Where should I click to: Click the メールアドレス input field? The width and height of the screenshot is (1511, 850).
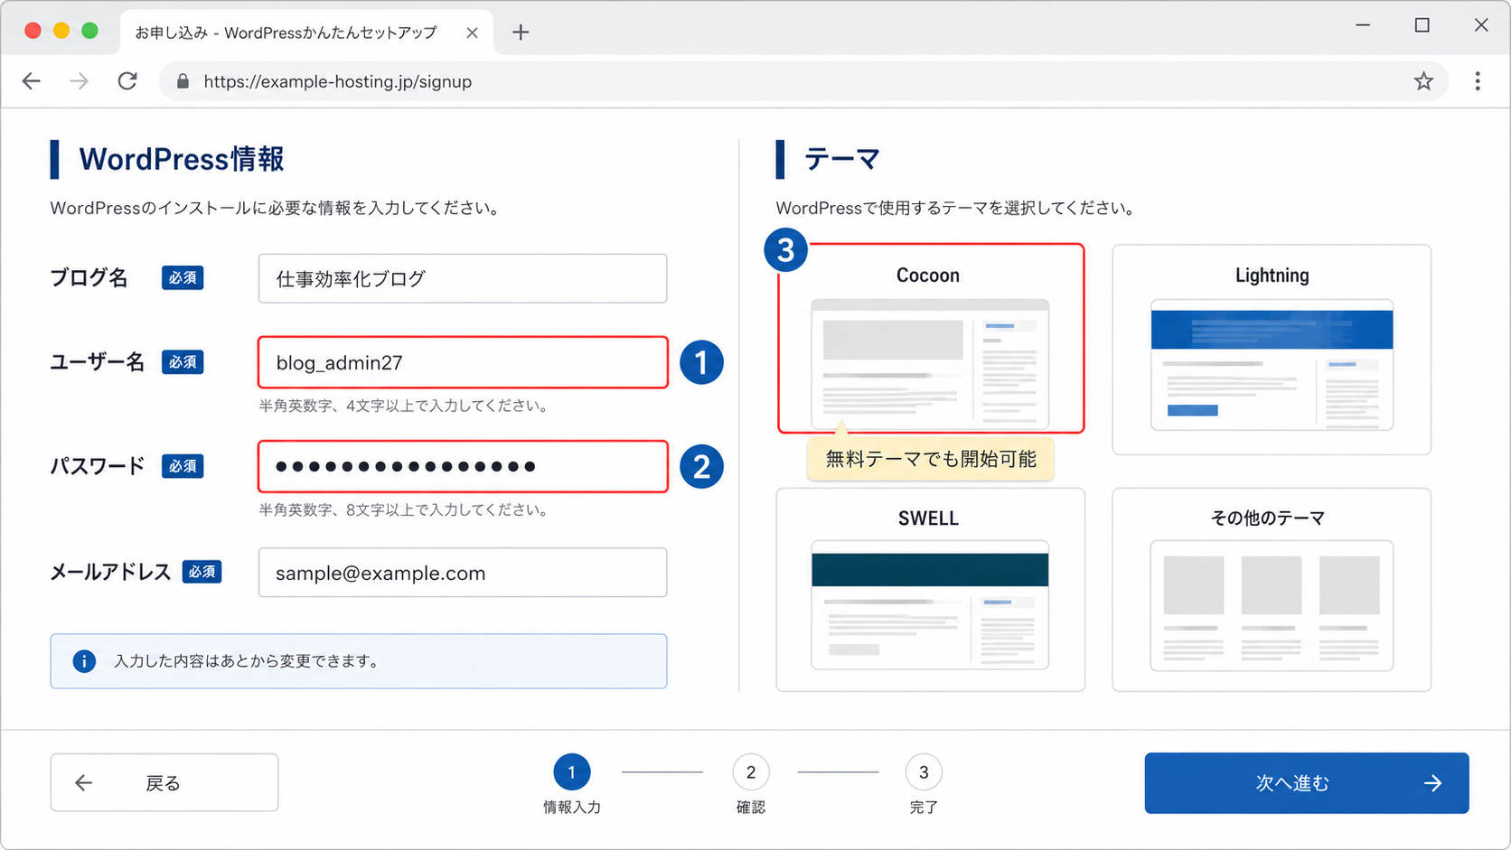pyautogui.click(x=463, y=573)
